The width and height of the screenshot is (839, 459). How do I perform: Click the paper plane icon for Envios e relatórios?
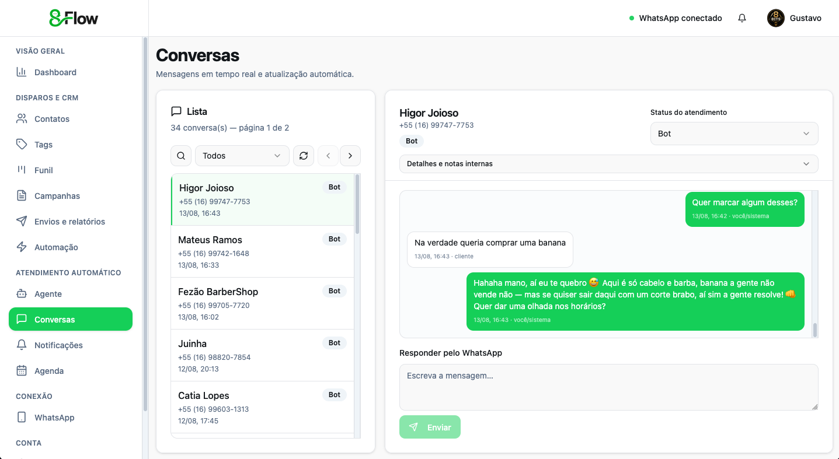[x=22, y=222]
